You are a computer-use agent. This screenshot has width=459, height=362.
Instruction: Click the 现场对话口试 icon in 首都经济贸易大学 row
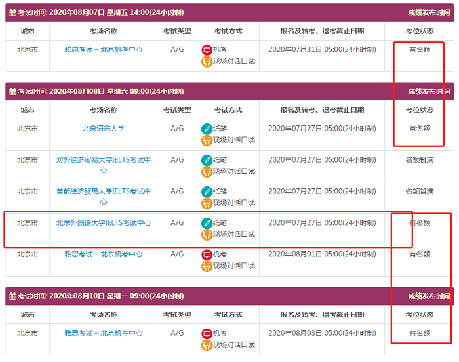207,203
